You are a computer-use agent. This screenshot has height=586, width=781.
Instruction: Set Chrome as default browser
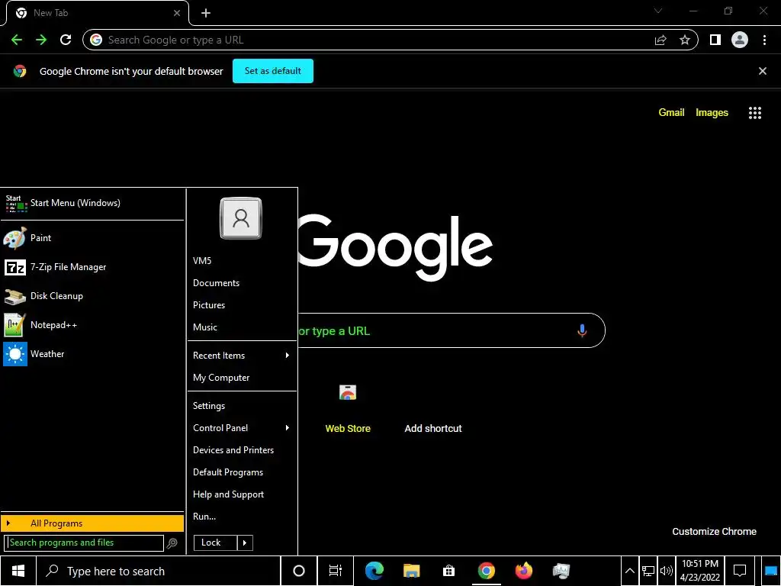point(273,71)
